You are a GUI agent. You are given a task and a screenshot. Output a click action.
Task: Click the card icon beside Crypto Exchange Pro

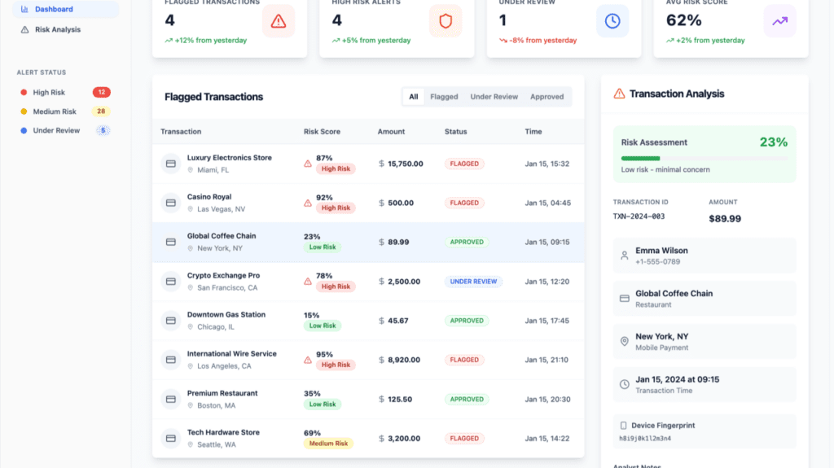[x=171, y=282]
